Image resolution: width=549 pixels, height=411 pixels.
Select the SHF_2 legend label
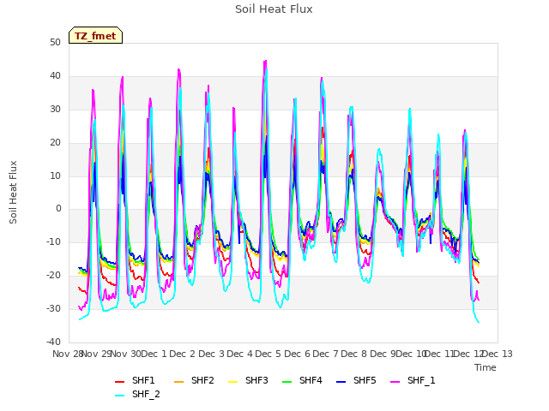coord(146,394)
